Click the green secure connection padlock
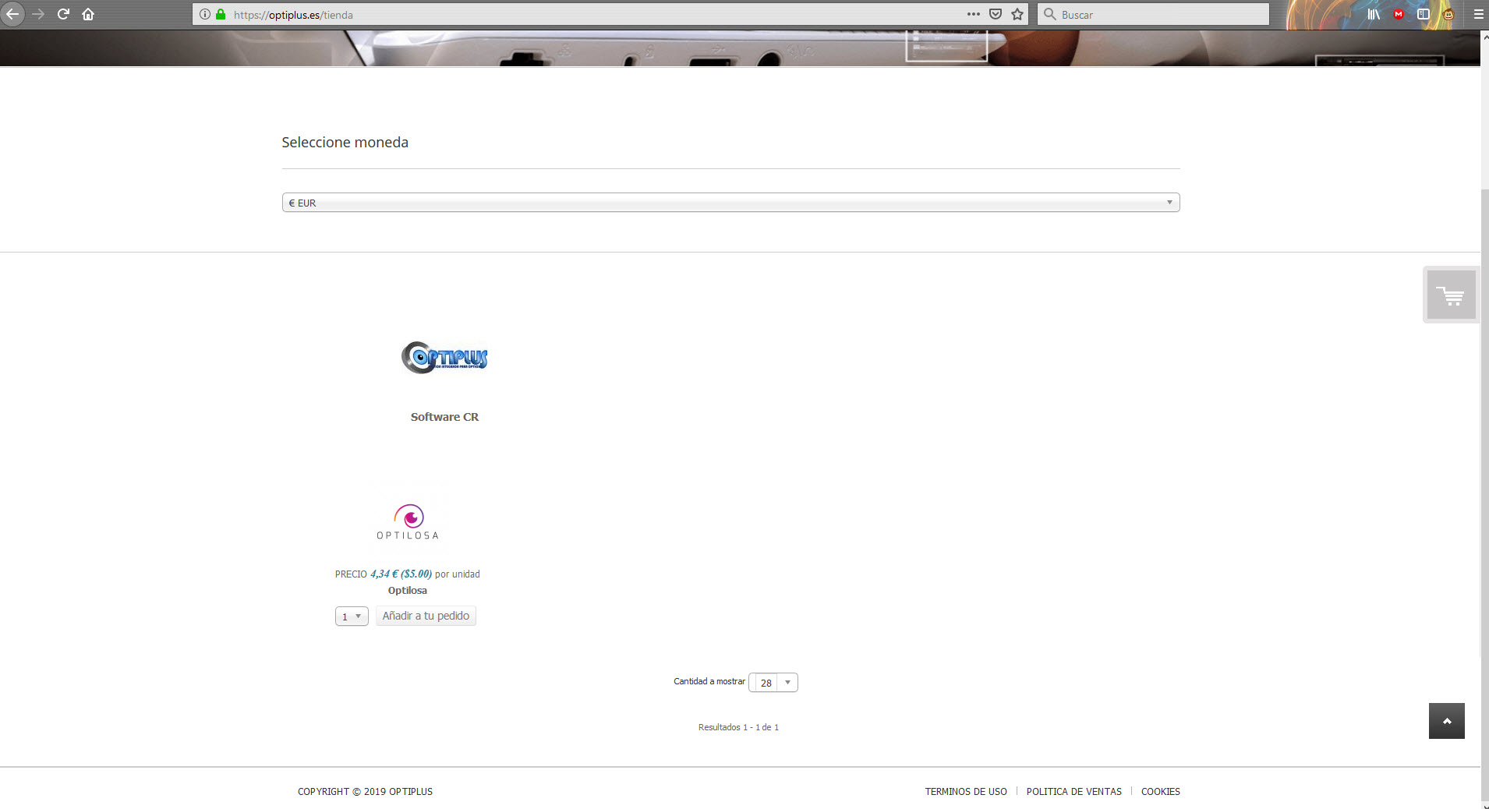 coord(221,14)
